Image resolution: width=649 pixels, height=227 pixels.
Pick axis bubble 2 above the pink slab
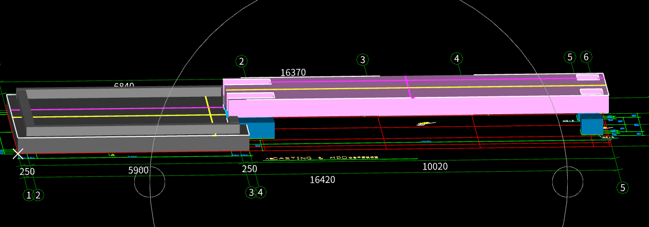pyautogui.click(x=242, y=61)
